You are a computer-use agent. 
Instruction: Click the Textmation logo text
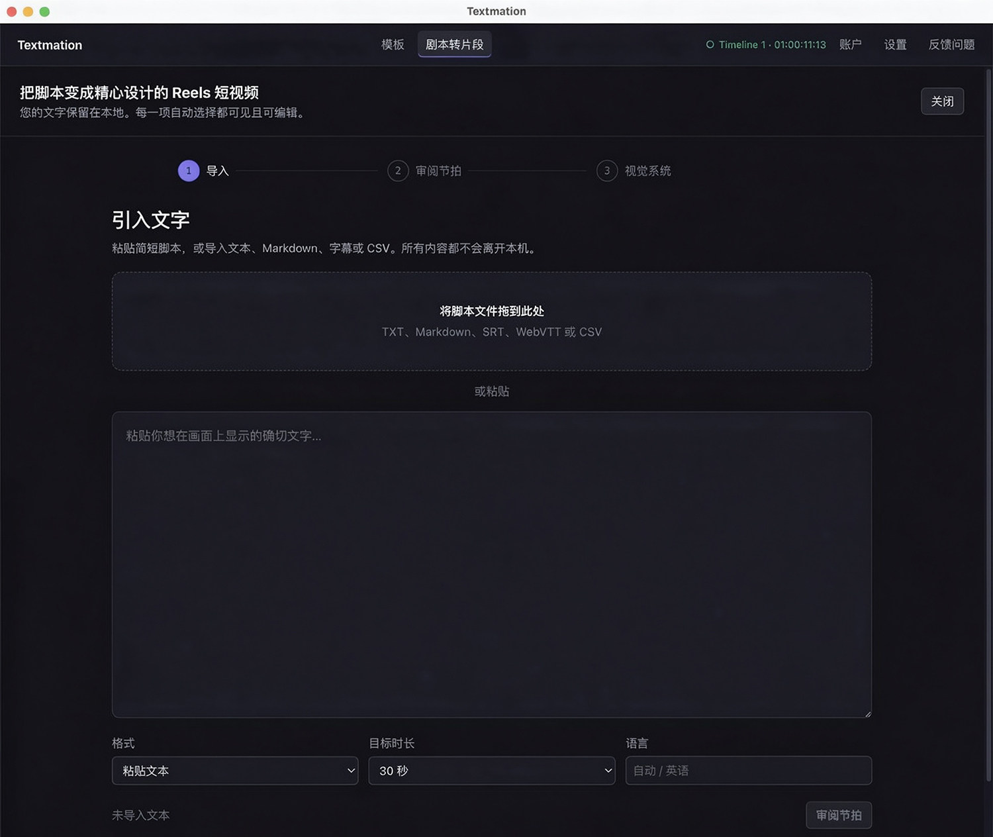click(50, 45)
